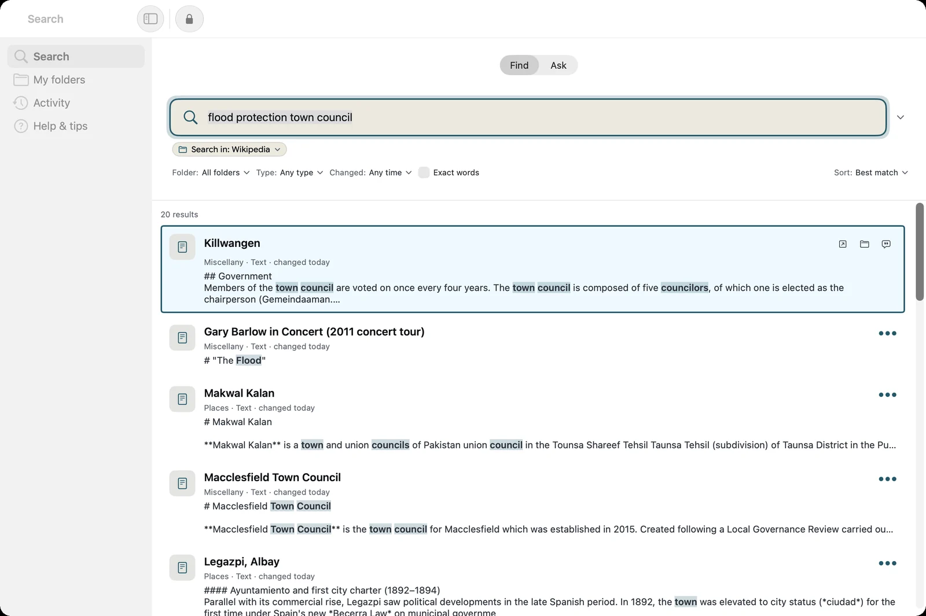Enable the Exact words checkbox
This screenshot has height=616, width=926.
click(x=424, y=172)
